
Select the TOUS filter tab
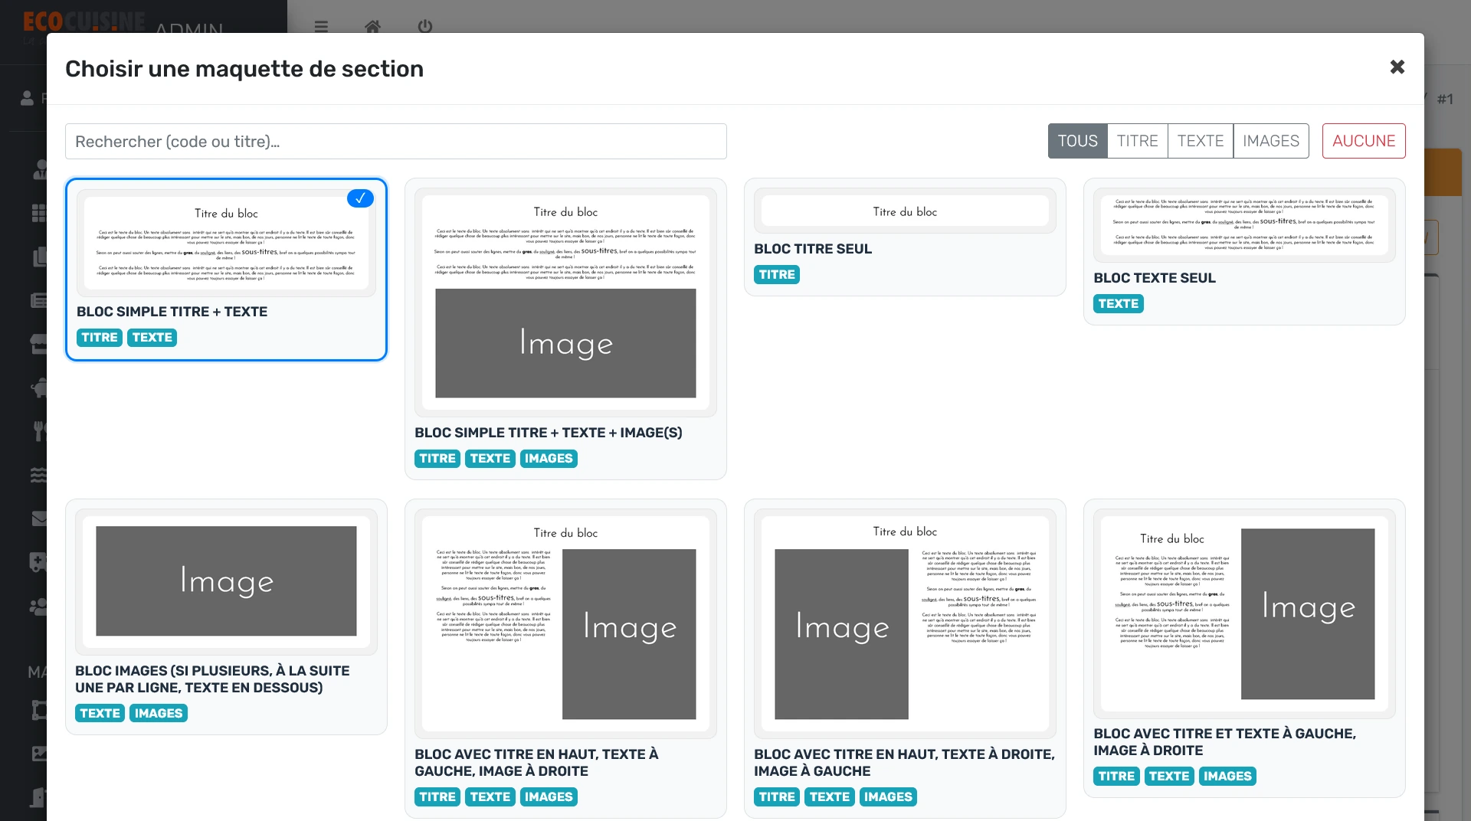[x=1077, y=141]
